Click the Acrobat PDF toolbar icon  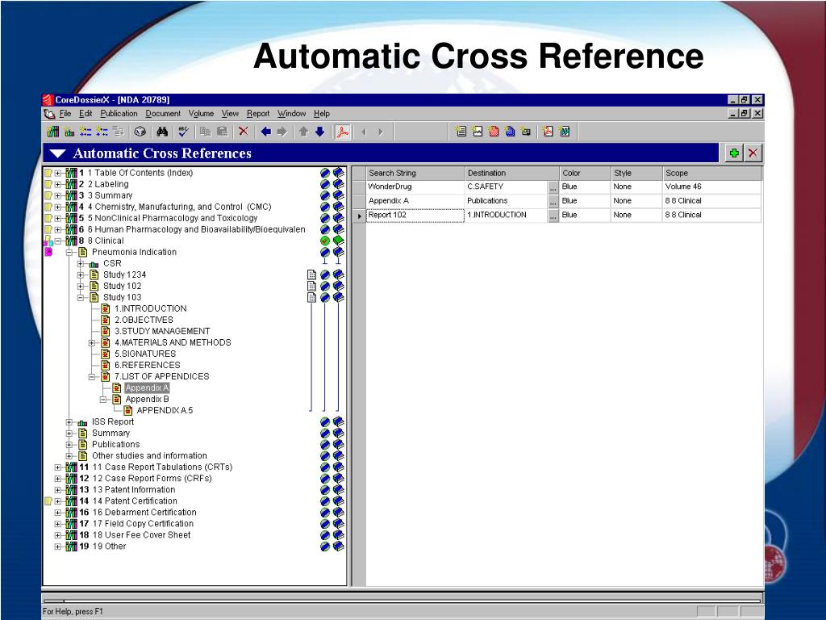click(342, 132)
